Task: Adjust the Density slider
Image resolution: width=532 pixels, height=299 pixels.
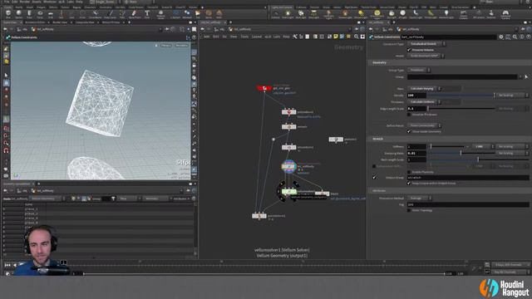Action: (461, 96)
